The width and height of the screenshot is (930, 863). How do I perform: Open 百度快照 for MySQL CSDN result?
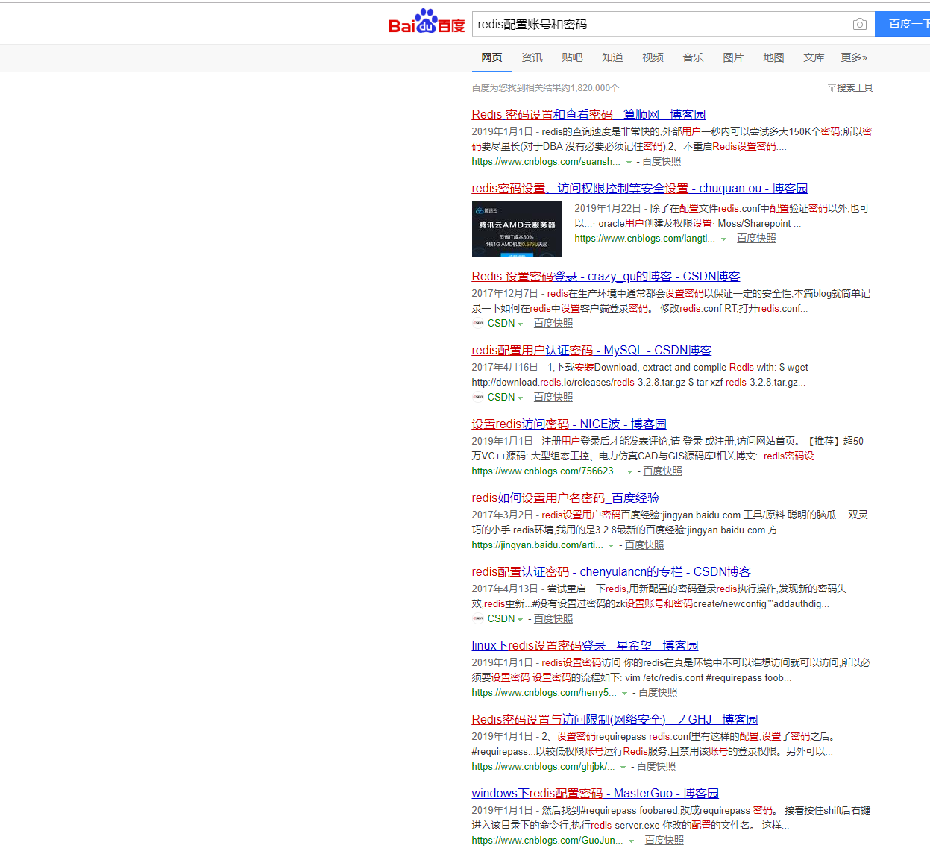pos(553,397)
